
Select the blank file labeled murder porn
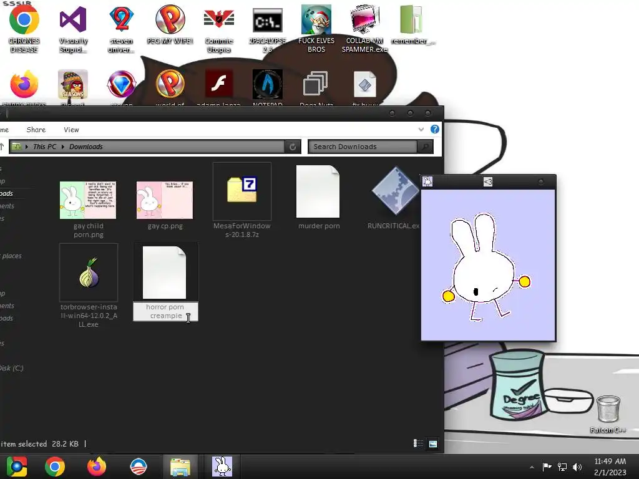click(319, 198)
